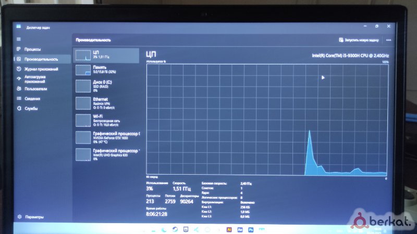
Task: Click the Task Manager title bar icon
Action: (x=18, y=27)
